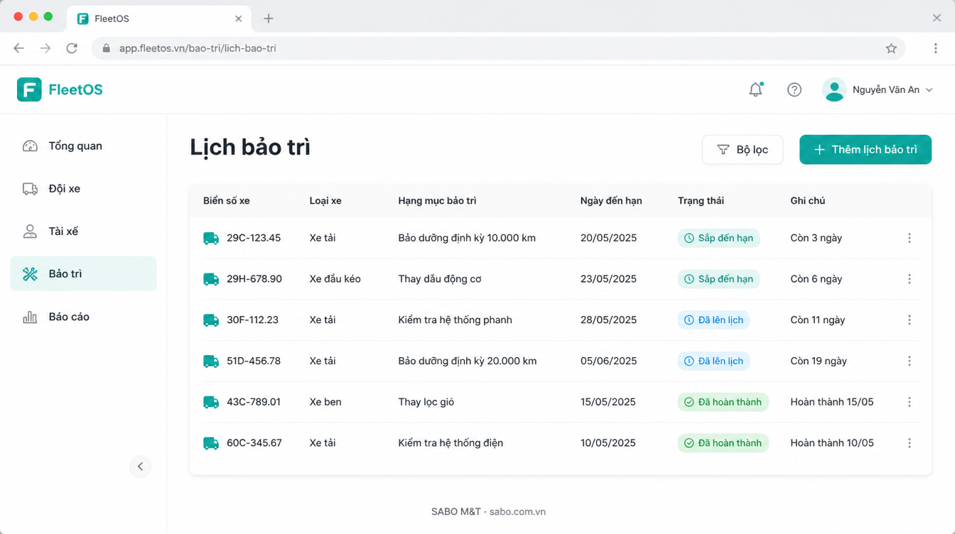Click 'Xe ben' vehicle type cell

[325, 402]
